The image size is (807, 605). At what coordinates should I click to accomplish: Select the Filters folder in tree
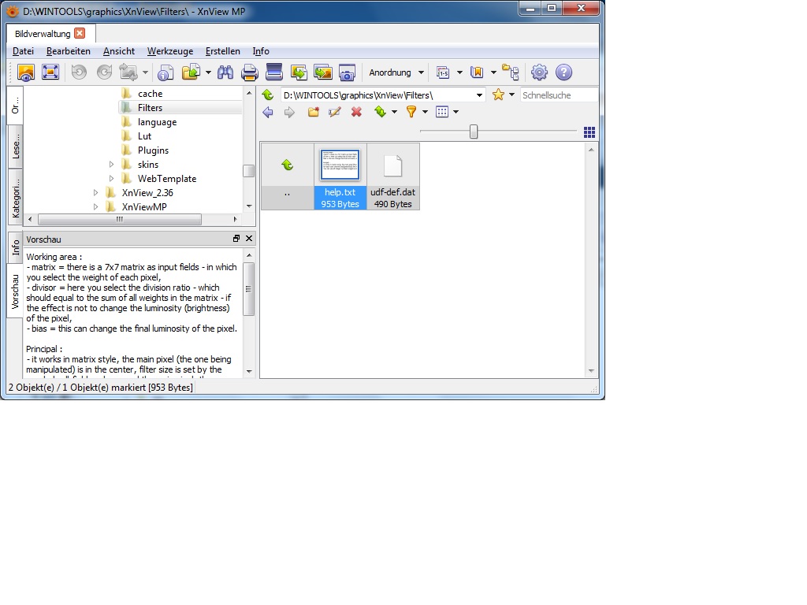(150, 108)
